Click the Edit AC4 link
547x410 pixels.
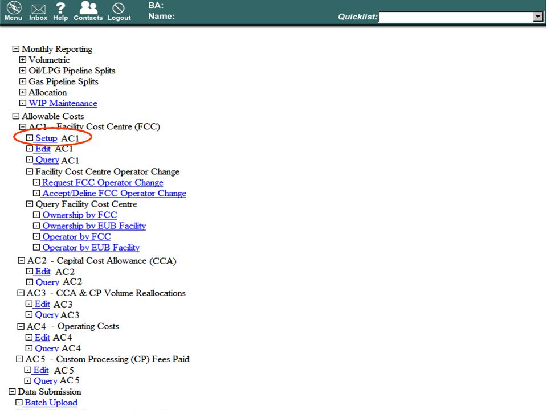42,338
